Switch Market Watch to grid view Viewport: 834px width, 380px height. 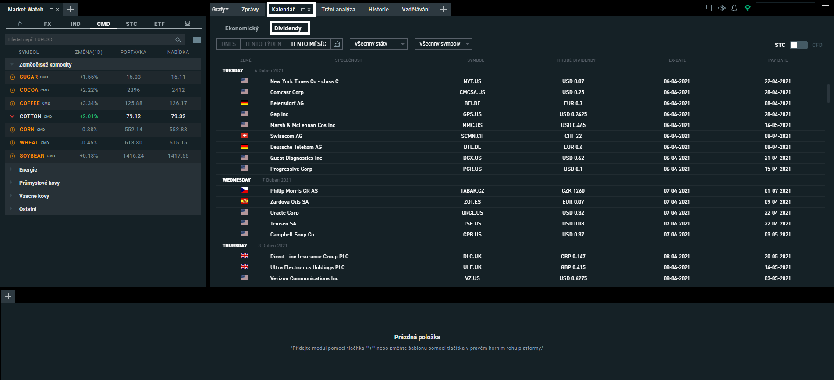pyautogui.click(x=197, y=40)
